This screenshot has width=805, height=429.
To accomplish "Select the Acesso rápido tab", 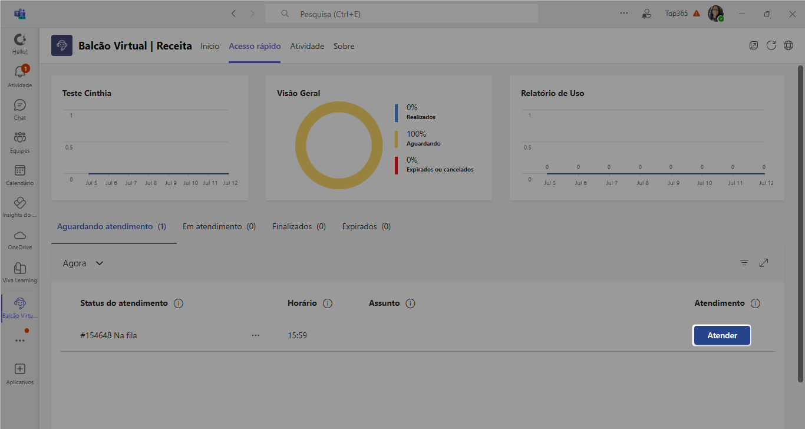I will point(255,46).
